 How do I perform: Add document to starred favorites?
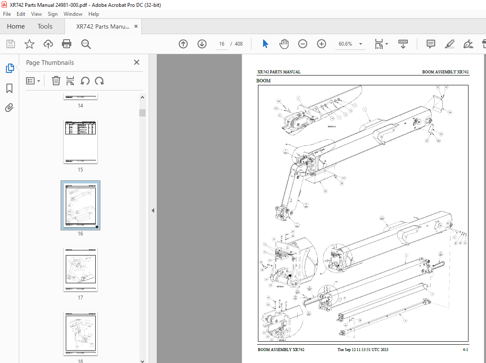pyautogui.click(x=29, y=44)
